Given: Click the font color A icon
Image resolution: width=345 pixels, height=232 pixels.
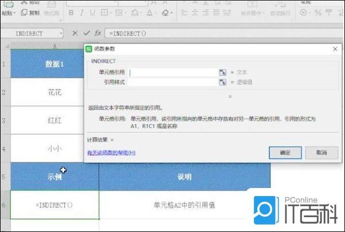Looking at the screenshot, I should coord(150,13).
